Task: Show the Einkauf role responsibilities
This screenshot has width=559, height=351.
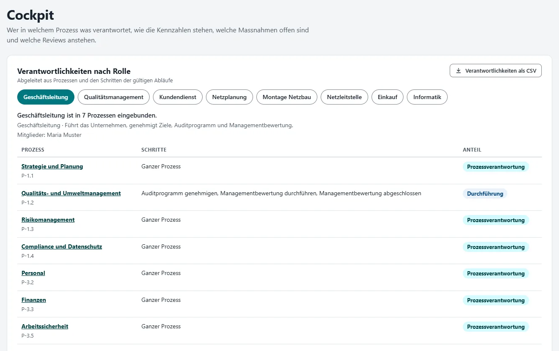Action: click(388, 97)
